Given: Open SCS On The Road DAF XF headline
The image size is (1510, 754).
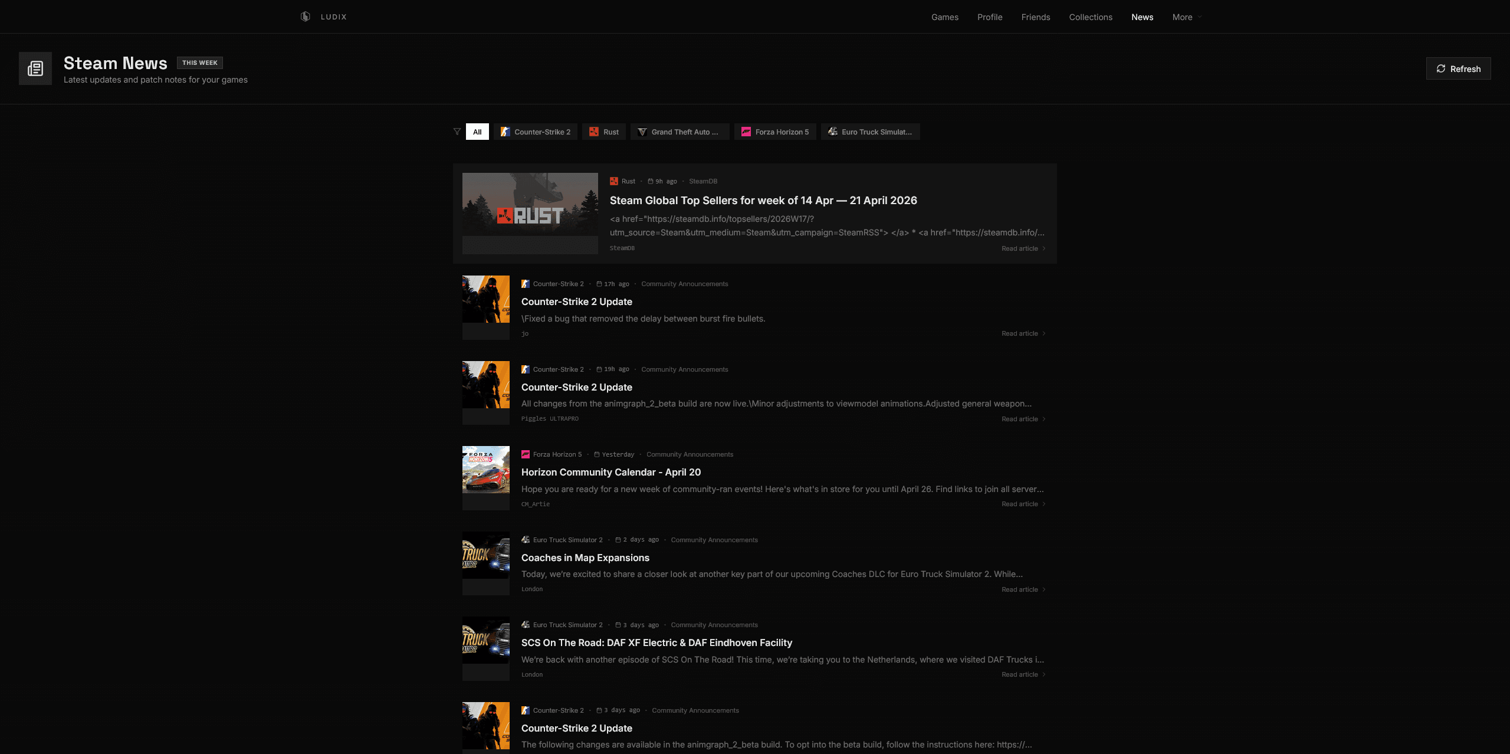Looking at the screenshot, I should coord(656,642).
